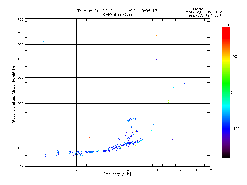Click the y-axis tick label 300
Screen dimensions: 247x185
[20, 78]
